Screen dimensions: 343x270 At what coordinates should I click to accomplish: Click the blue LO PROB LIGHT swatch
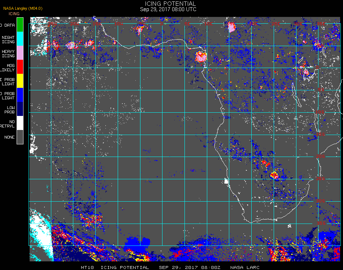pos(20,95)
